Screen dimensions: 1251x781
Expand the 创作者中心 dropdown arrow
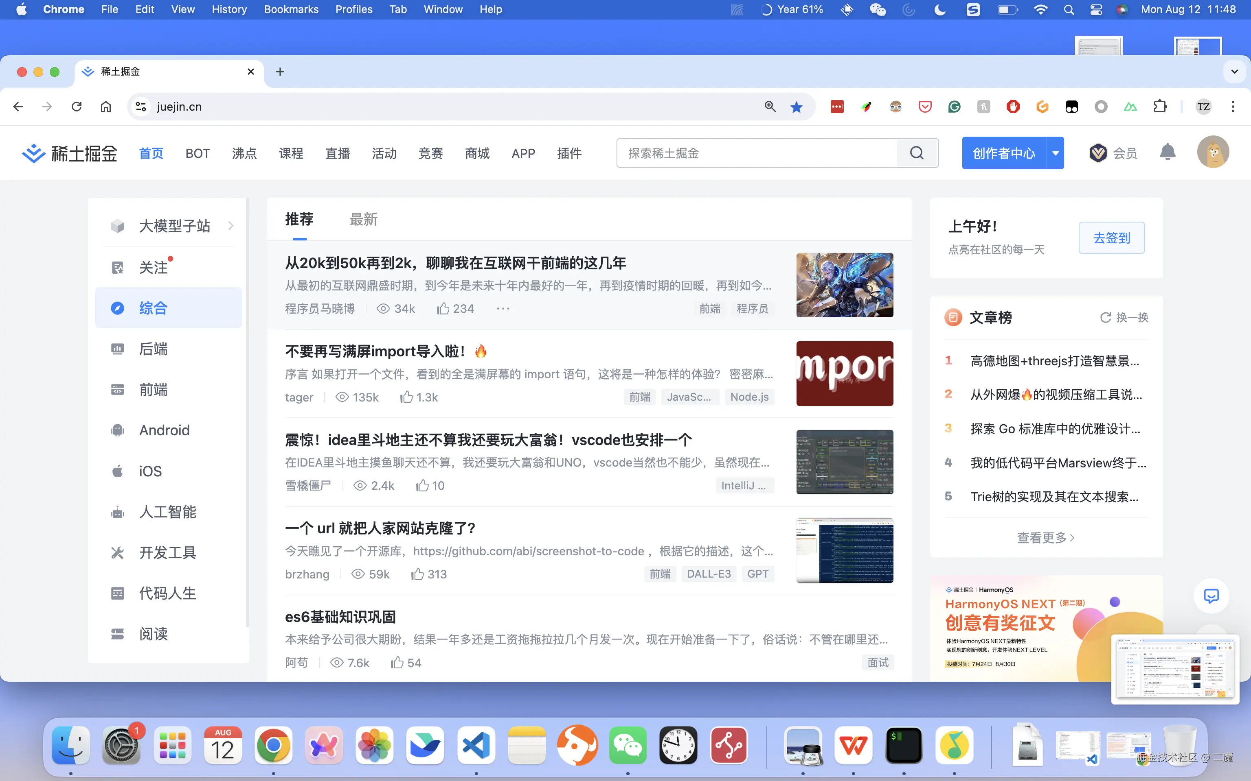(x=1056, y=153)
